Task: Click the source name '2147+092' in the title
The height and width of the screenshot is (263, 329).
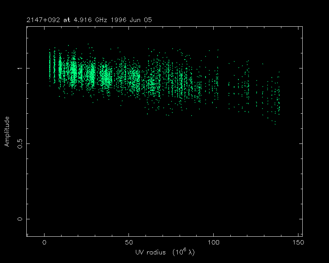Action: click(43, 20)
